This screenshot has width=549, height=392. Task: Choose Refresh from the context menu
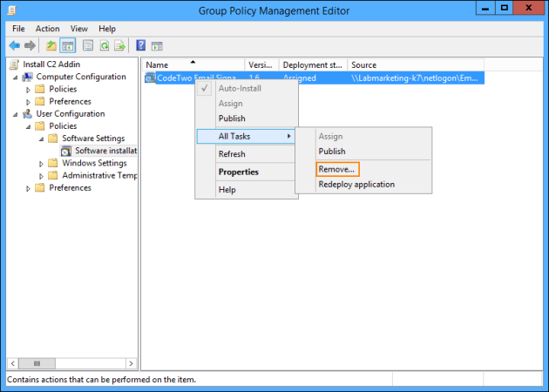pyautogui.click(x=246, y=154)
